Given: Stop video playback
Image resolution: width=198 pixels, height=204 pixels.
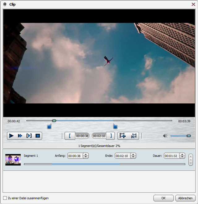Looking at the screenshot, I should pyautogui.click(x=38, y=136).
